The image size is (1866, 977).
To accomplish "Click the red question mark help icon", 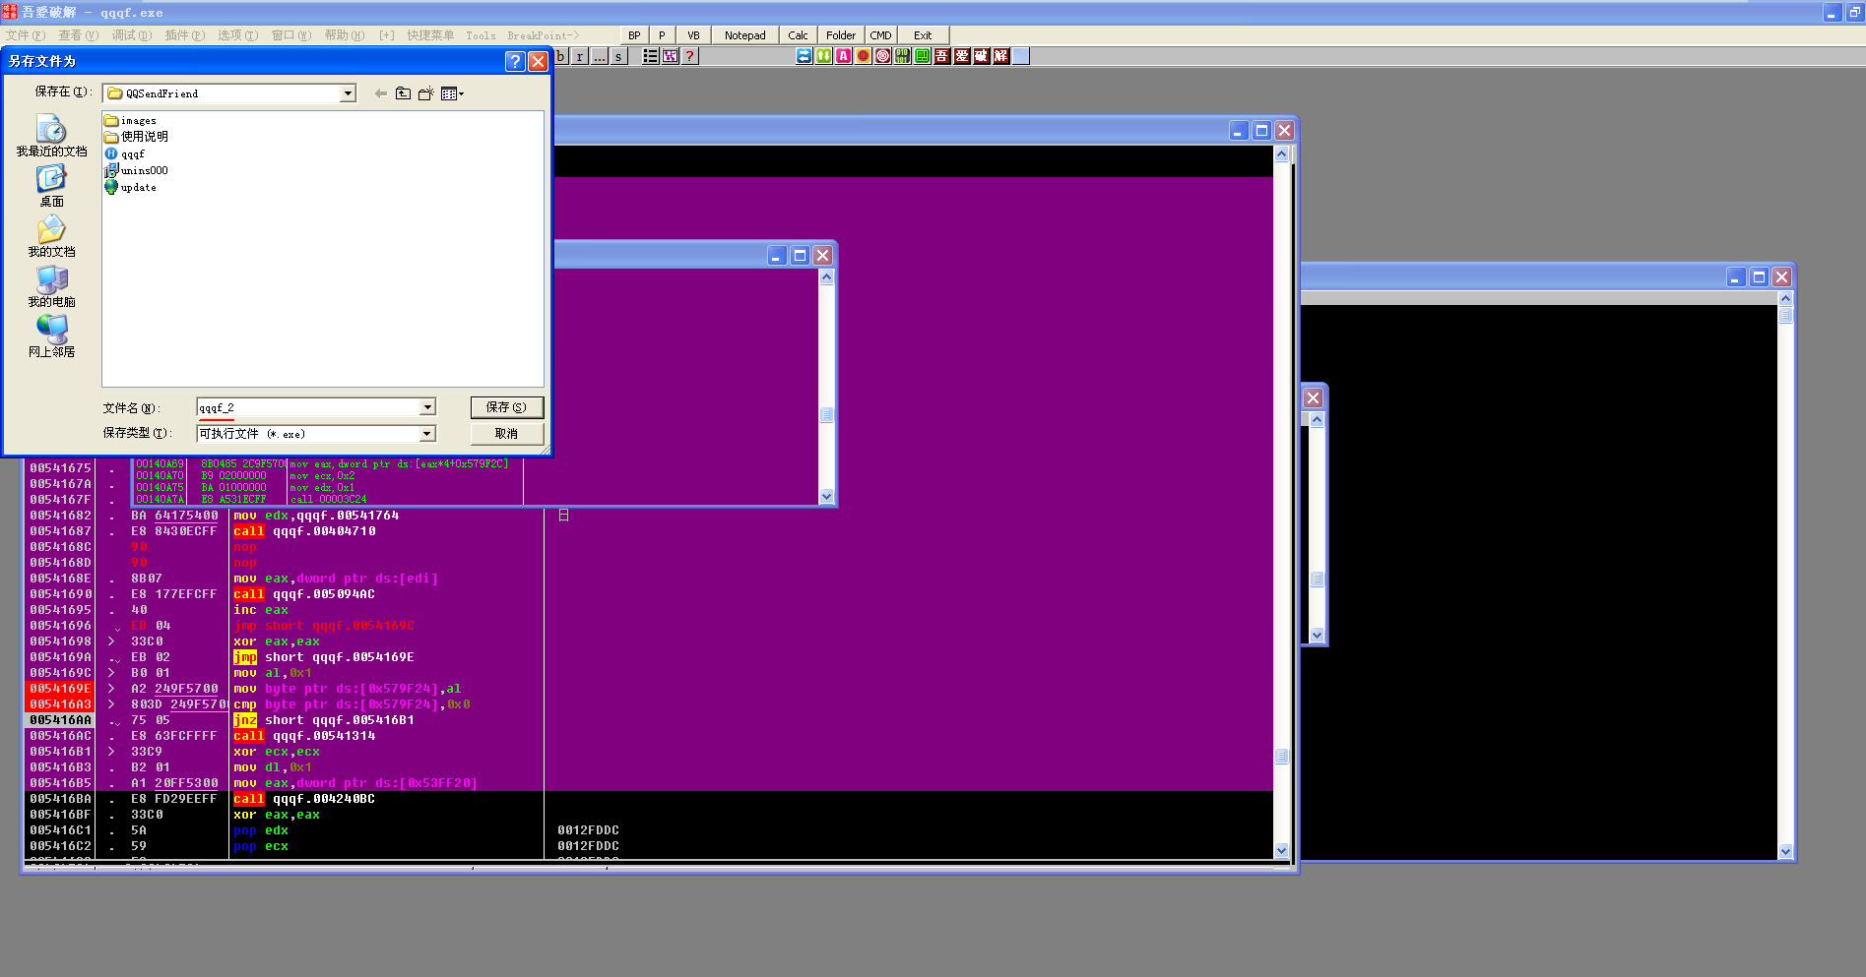I will [690, 56].
